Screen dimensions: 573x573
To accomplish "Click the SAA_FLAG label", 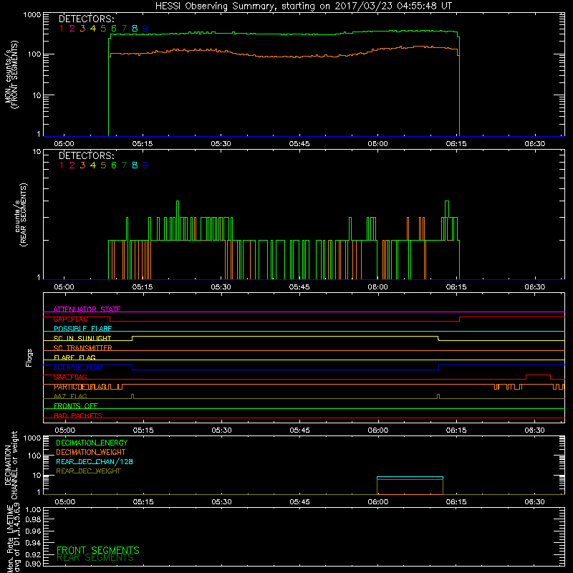I will [x=70, y=377].
